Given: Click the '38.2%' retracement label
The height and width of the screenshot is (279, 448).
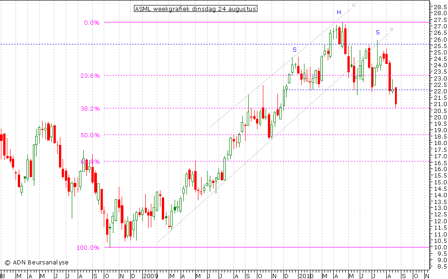Looking at the screenshot, I should (91, 109).
